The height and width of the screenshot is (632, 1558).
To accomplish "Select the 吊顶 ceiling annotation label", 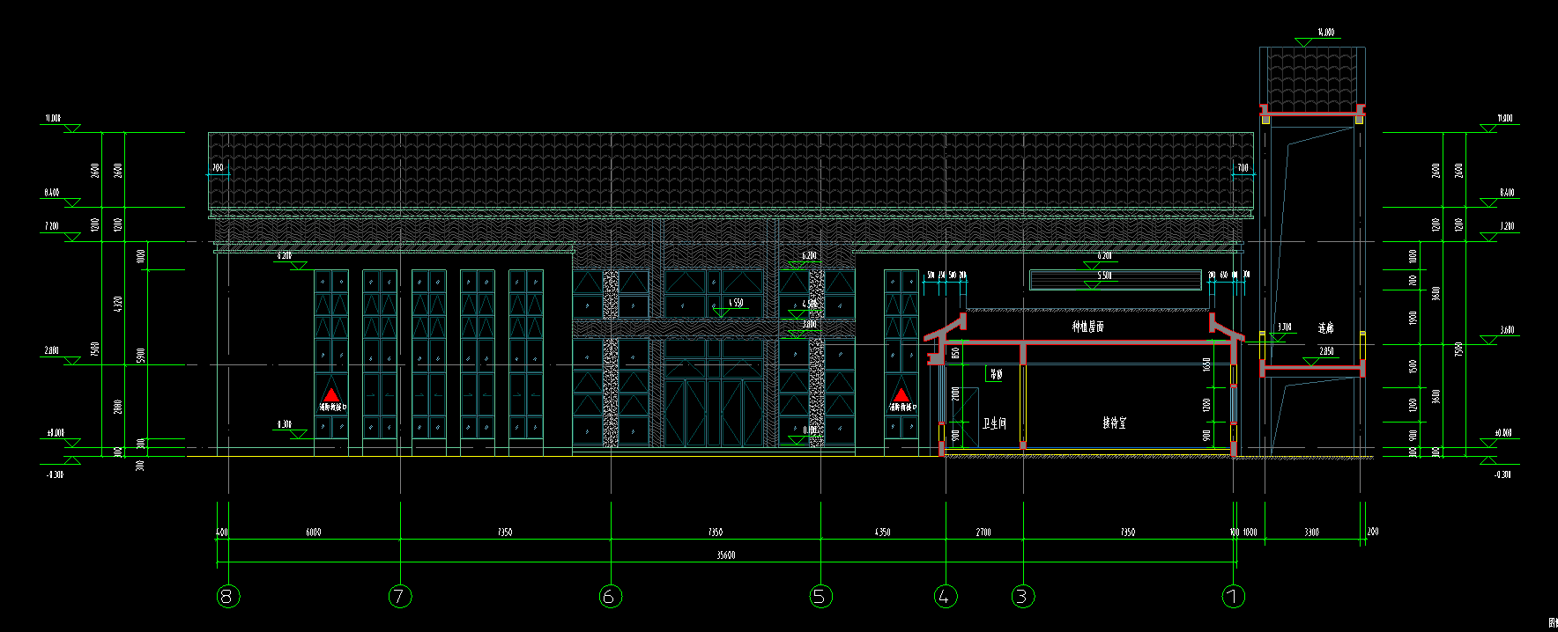I will (x=996, y=374).
